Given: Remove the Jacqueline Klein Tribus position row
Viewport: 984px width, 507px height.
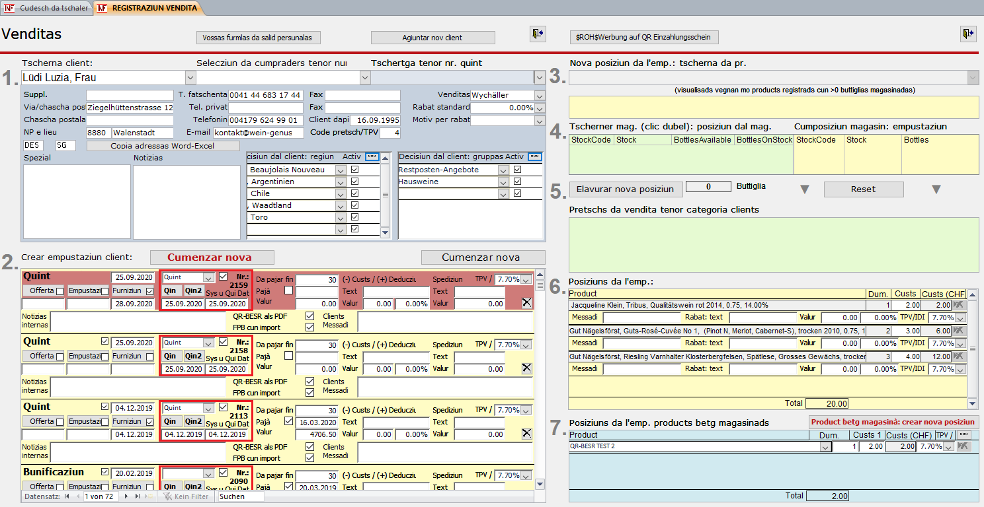Looking at the screenshot, I should click(958, 305).
